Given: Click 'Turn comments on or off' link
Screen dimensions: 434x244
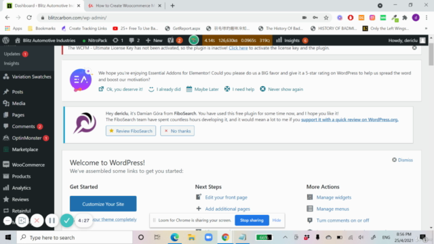Looking at the screenshot, I should point(342,220).
